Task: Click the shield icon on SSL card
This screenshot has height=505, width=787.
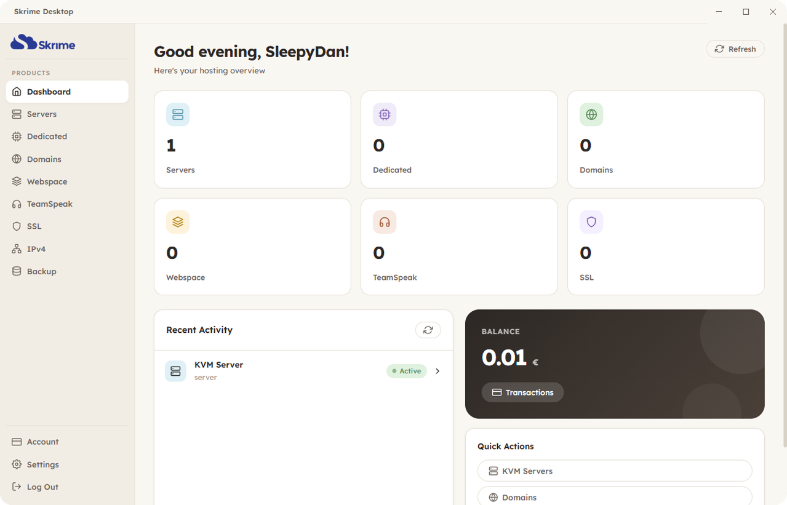Action: [x=591, y=222]
